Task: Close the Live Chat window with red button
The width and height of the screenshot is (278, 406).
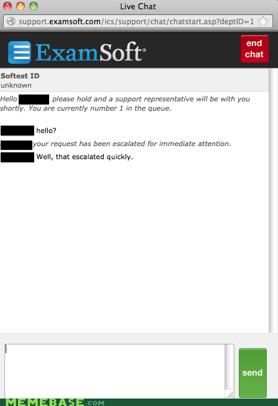Action: pyautogui.click(x=7, y=6)
